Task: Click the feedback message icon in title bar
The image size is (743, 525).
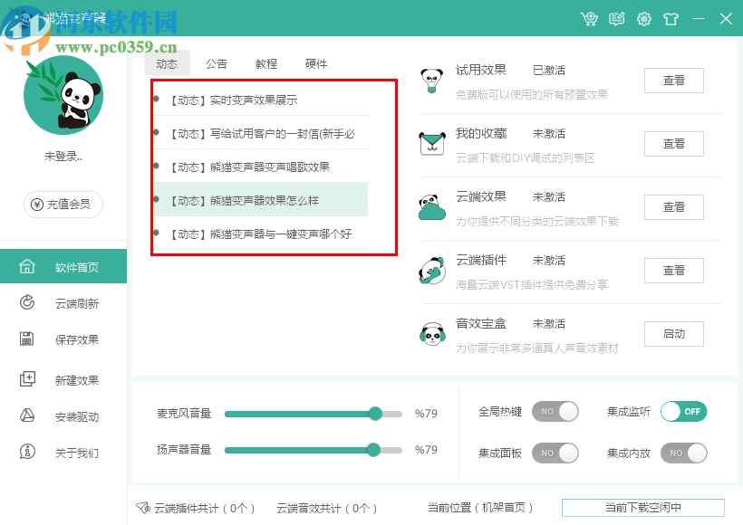Action: [617, 18]
